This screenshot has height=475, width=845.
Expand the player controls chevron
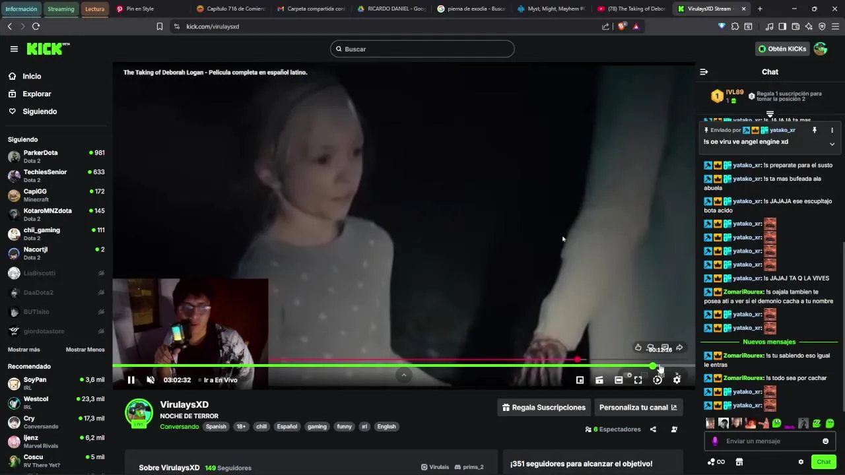click(x=403, y=375)
